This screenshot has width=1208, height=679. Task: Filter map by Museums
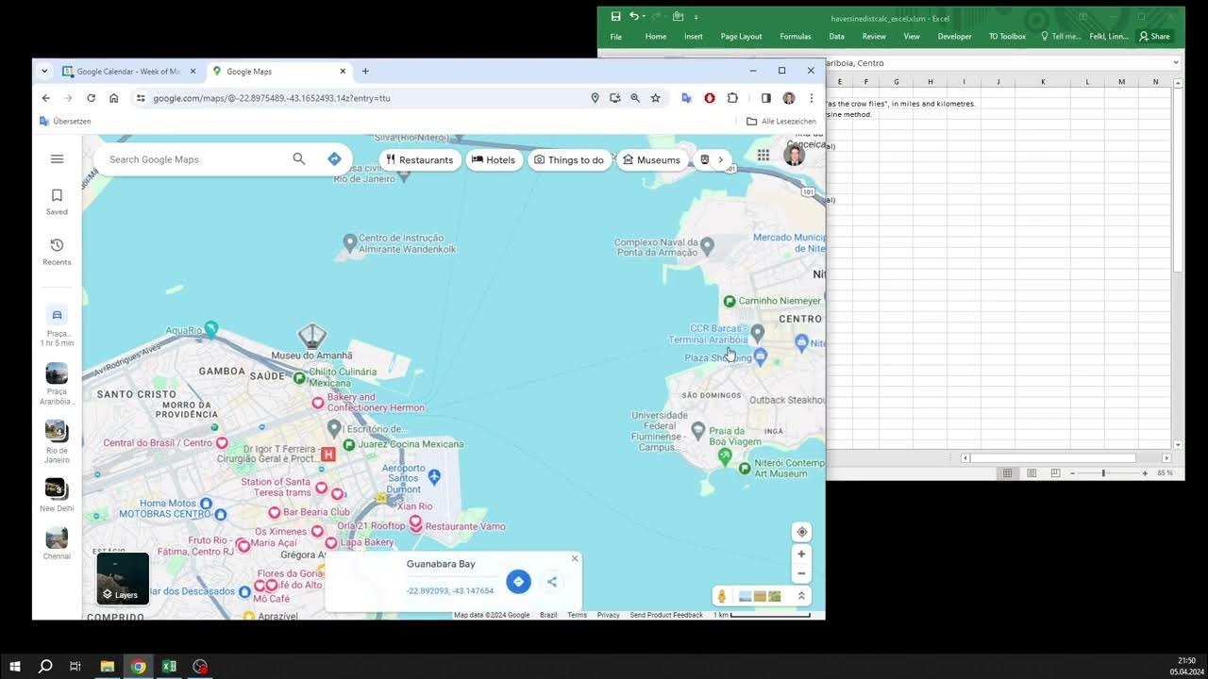pos(651,159)
